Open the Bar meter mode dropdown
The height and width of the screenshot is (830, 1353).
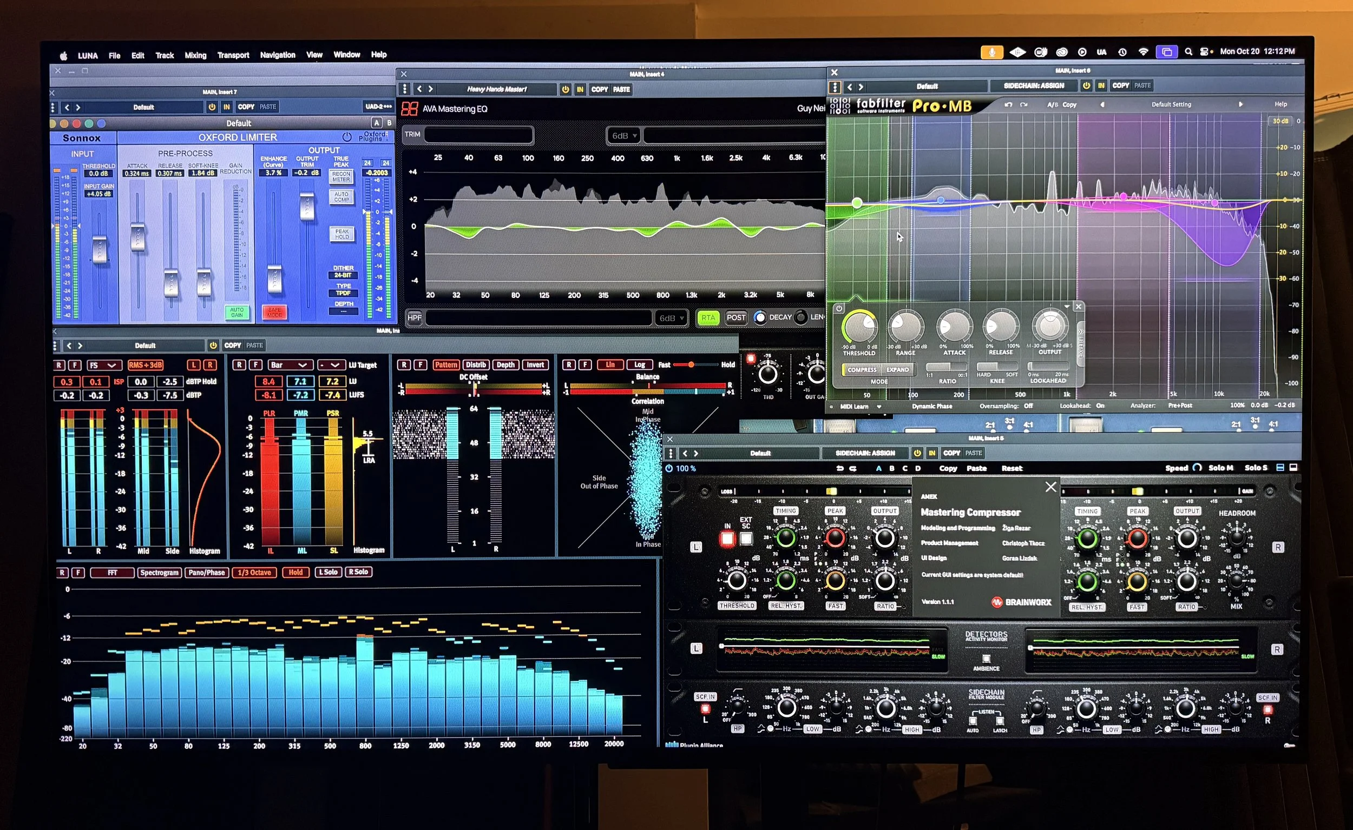[290, 364]
